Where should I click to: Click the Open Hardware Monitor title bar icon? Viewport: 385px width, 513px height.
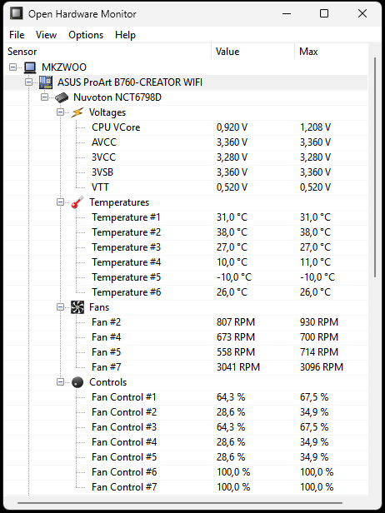pos(16,13)
